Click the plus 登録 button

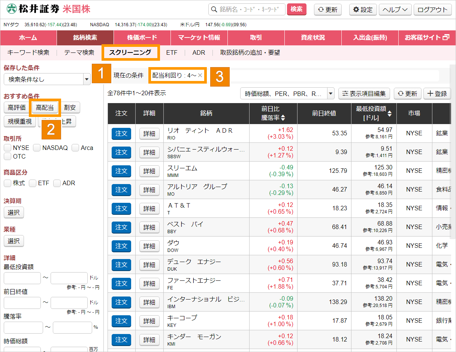(x=437, y=93)
